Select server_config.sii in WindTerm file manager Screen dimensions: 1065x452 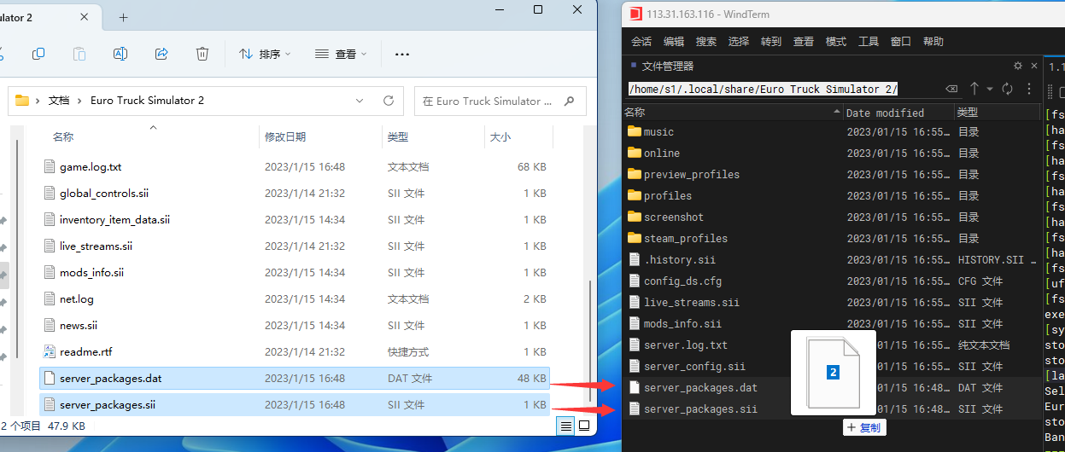(x=831, y=367)
